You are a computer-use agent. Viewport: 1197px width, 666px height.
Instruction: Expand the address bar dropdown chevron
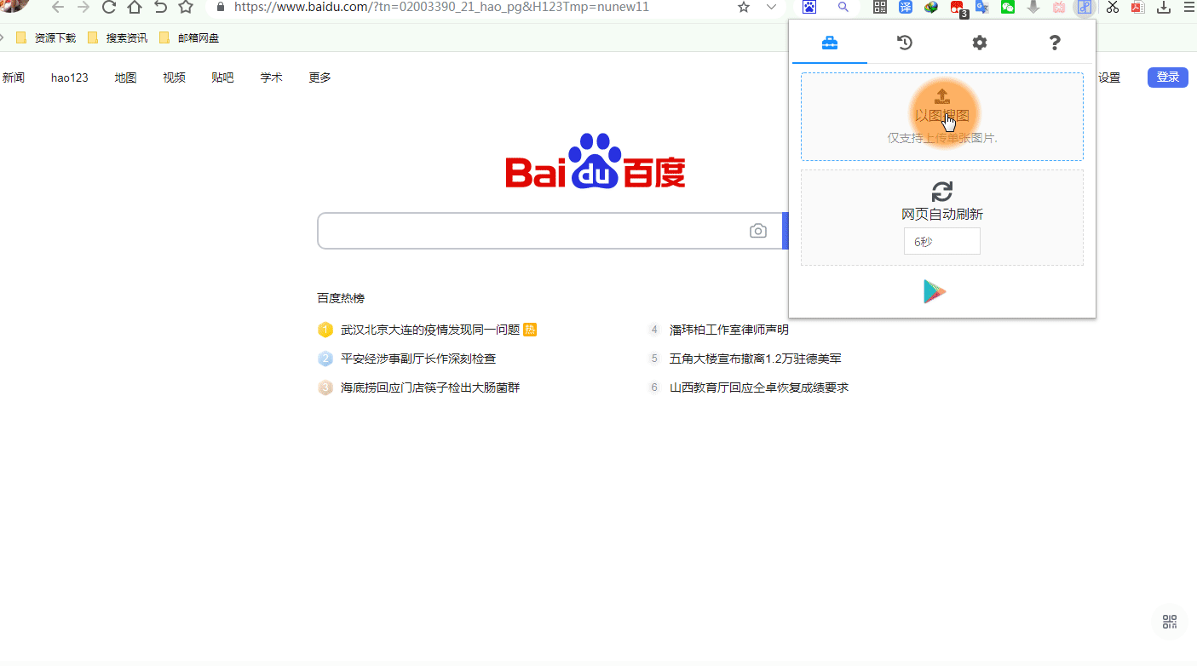point(771,7)
